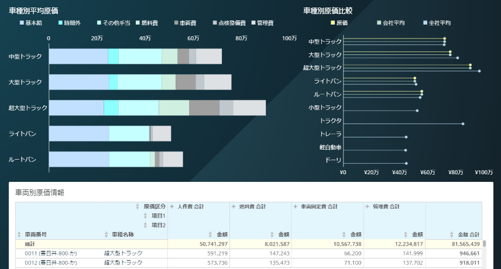Select the 超大型トラック stacked bar's 車両費 segment
Image resolution: width=501 pixels, height=269 pixels.
tap(204, 108)
